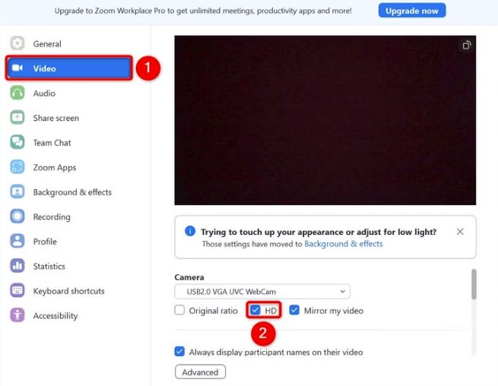
Task: Enable the Original ratio checkbox
Action: pos(179,310)
